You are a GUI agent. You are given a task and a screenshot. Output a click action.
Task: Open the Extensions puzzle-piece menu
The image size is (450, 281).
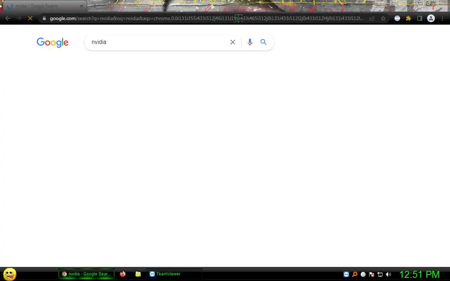409,18
